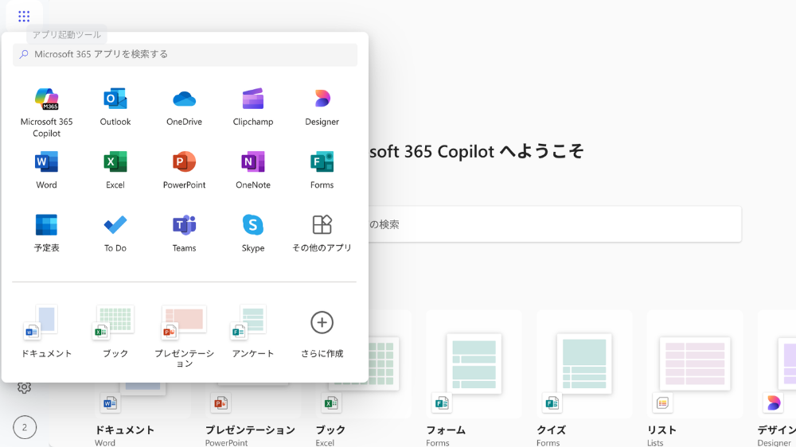Open Clipchamp video editor

pyautogui.click(x=253, y=107)
